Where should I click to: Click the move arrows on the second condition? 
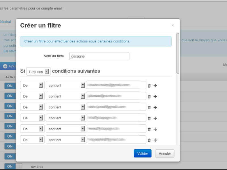click(x=155, y=97)
